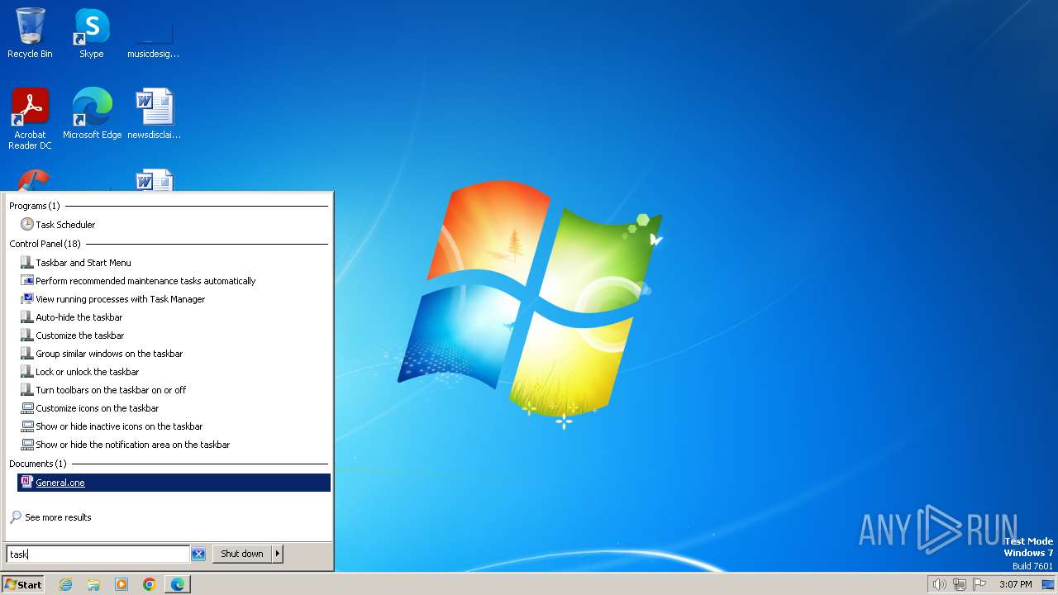Open Windows Media Player from the taskbar

pos(122,584)
